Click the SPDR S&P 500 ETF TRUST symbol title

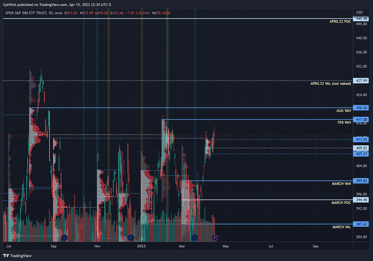click(26, 13)
